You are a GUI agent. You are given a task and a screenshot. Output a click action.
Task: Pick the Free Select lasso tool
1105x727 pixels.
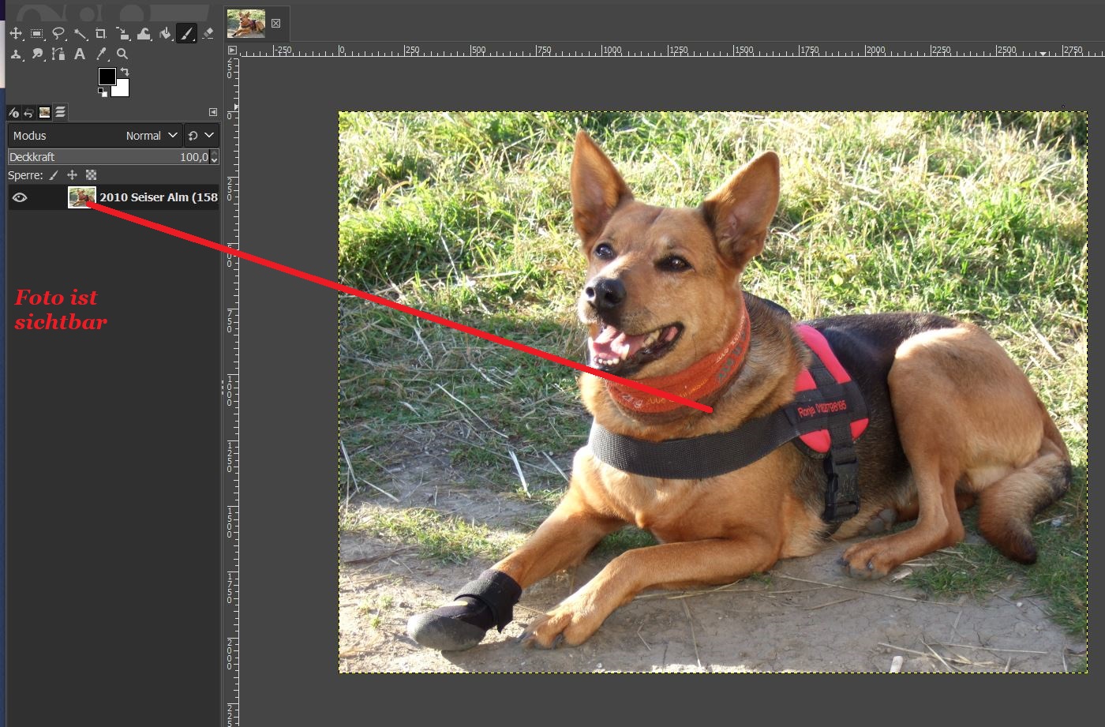click(58, 33)
